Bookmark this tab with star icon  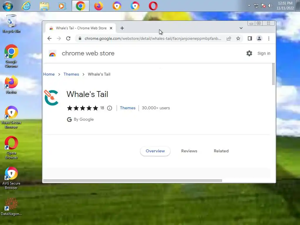(x=238, y=38)
